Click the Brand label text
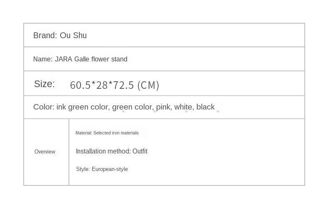Image resolution: width=328 pixels, height=212 pixels. pyautogui.click(x=45, y=36)
